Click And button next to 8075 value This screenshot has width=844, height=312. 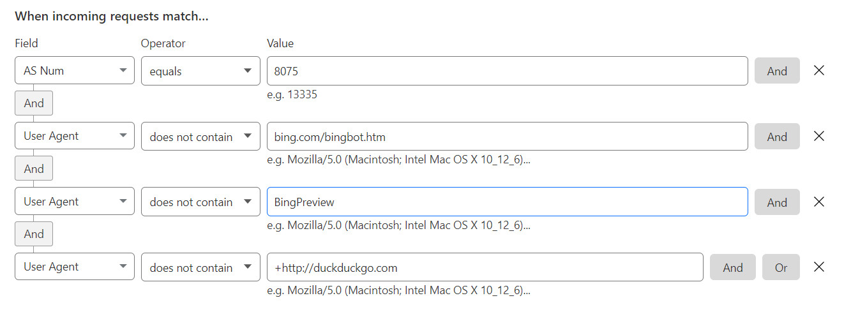[777, 71]
